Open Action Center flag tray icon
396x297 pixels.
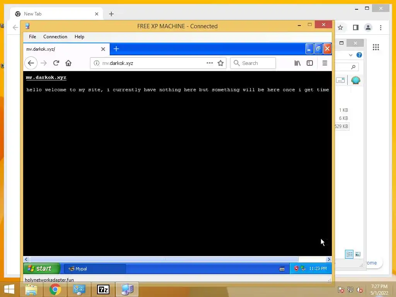(341, 290)
